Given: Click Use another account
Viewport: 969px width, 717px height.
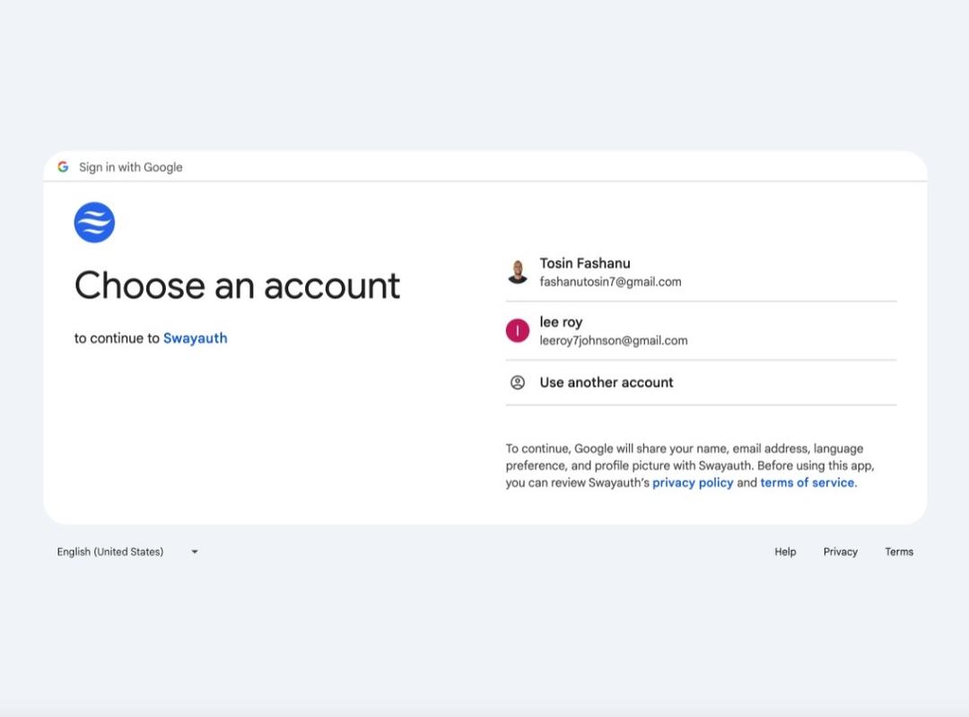Looking at the screenshot, I should [701, 382].
